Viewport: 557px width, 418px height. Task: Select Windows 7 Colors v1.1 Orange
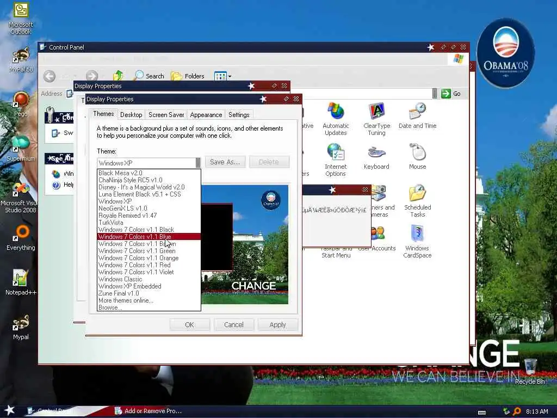(149, 258)
